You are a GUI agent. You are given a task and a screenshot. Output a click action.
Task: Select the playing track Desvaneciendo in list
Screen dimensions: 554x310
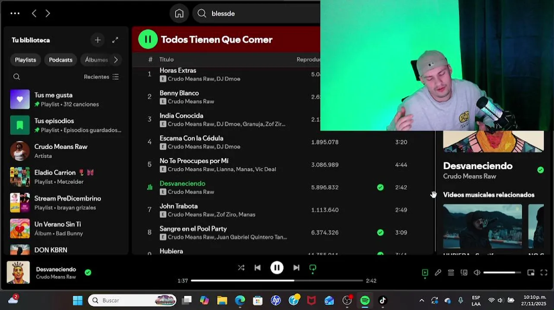(182, 183)
